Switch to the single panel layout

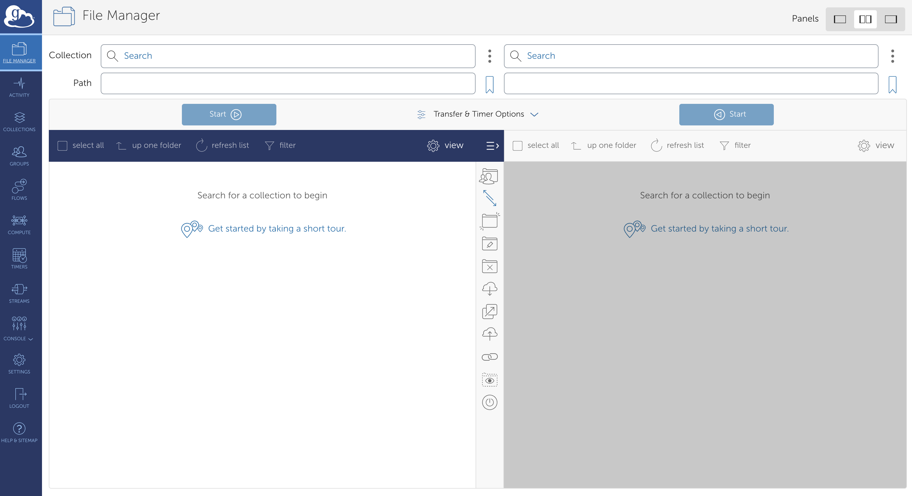[839, 19]
